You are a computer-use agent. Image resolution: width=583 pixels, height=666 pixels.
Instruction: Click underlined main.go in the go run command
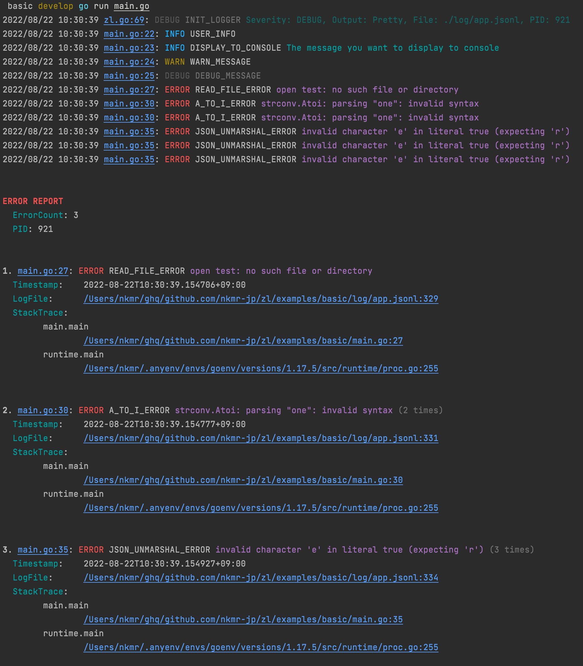pyautogui.click(x=131, y=6)
